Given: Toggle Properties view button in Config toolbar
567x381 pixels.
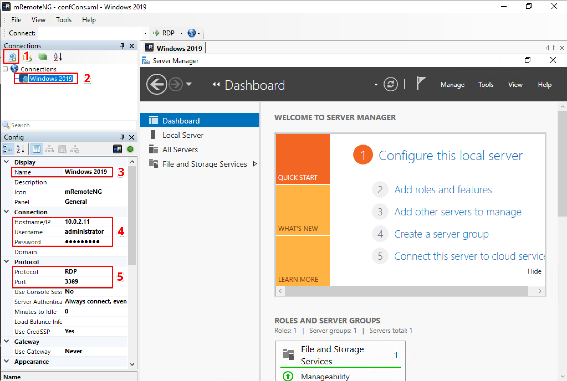Looking at the screenshot, I should coord(36,149).
